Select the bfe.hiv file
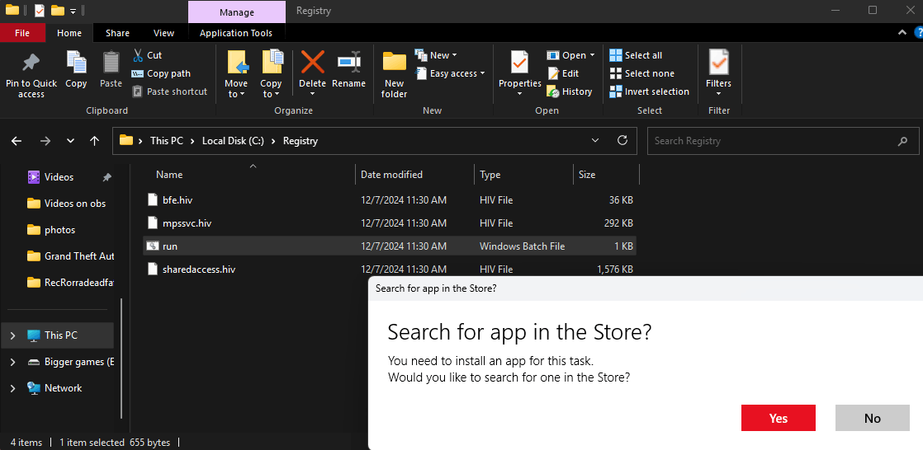 [x=389, y=200]
